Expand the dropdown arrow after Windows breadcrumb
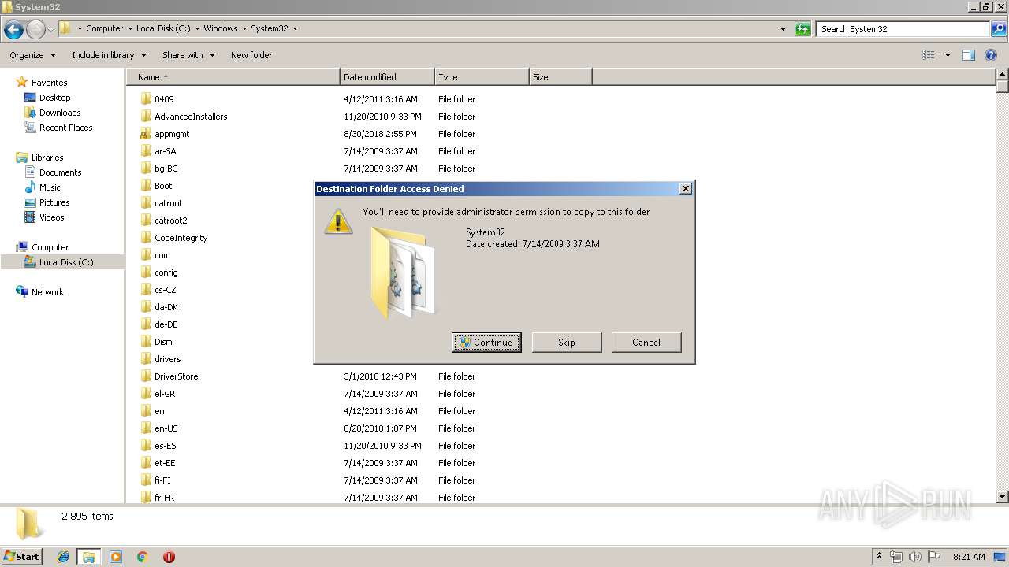 [x=244, y=28]
